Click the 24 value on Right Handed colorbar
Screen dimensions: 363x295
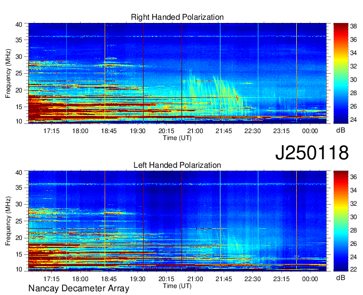pos(353,120)
